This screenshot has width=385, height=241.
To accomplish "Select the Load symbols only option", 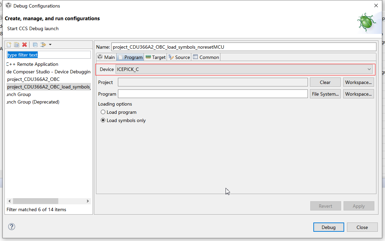I will pos(103,120).
